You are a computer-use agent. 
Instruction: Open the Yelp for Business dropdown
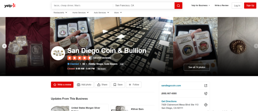201,6
